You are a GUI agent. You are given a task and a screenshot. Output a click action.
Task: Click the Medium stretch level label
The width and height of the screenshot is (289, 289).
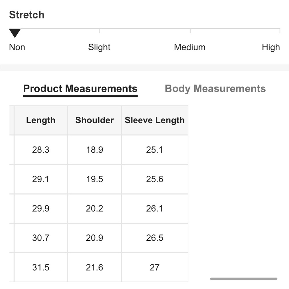point(190,47)
